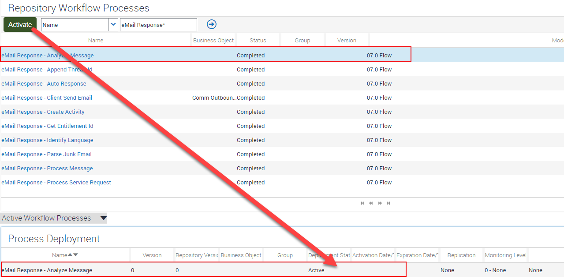The width and height of the screenshot is (564, 277).
Task: Go to the first page of results
Action: coord(362,203)
